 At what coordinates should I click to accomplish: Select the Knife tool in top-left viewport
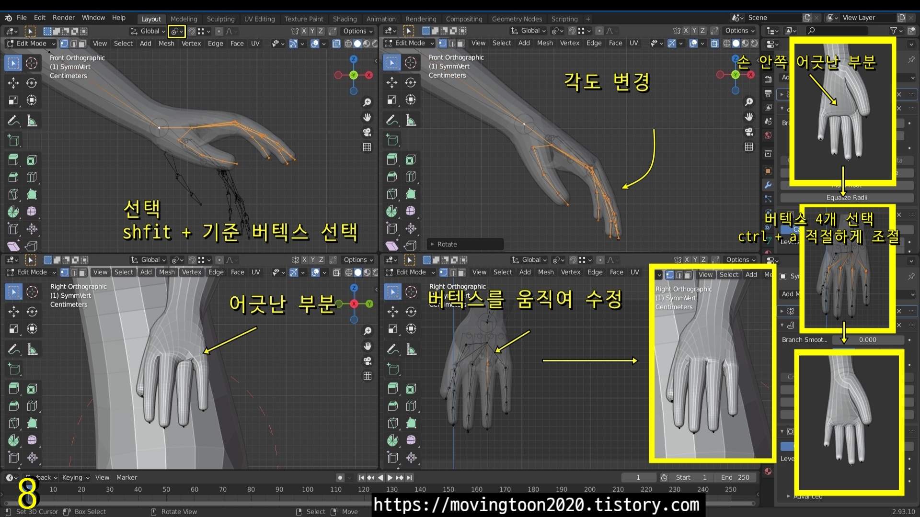coord(13,194)
